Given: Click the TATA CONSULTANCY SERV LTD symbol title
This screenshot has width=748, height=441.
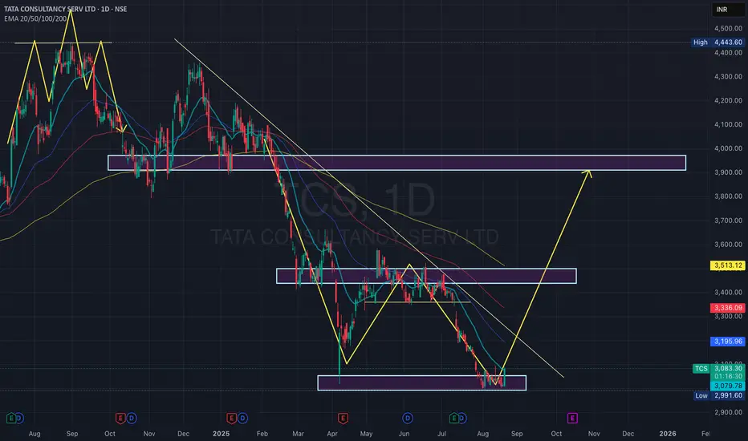Looking at the screenshot, I should pos(49,9).
